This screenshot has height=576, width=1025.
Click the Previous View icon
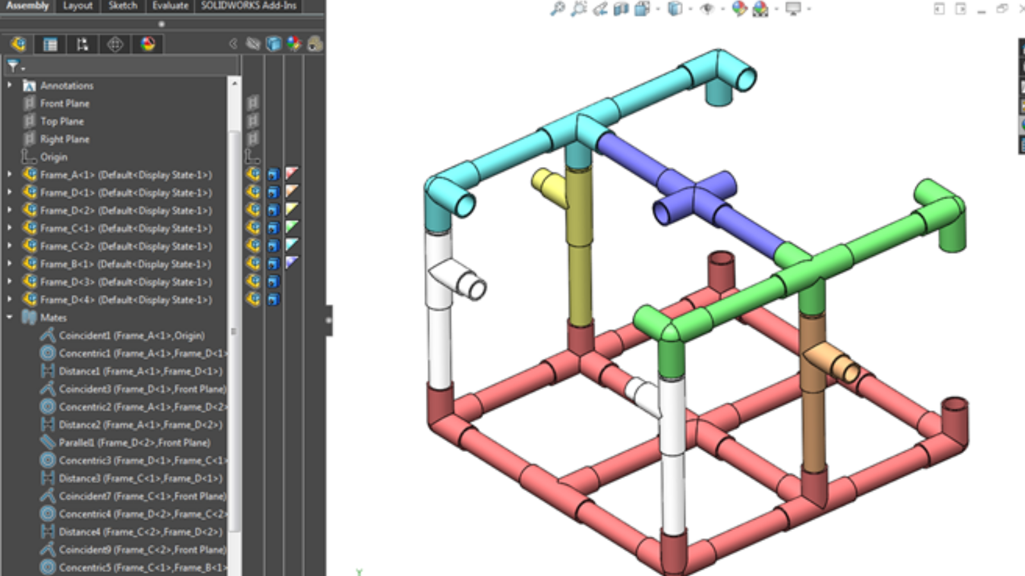click(x=600, y=8)
